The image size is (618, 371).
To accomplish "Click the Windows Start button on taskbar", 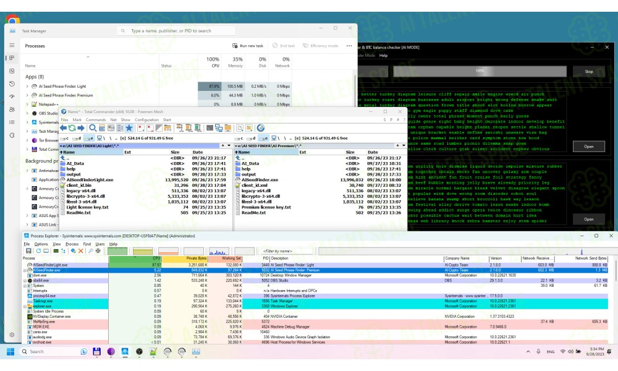I will point(11,352).
